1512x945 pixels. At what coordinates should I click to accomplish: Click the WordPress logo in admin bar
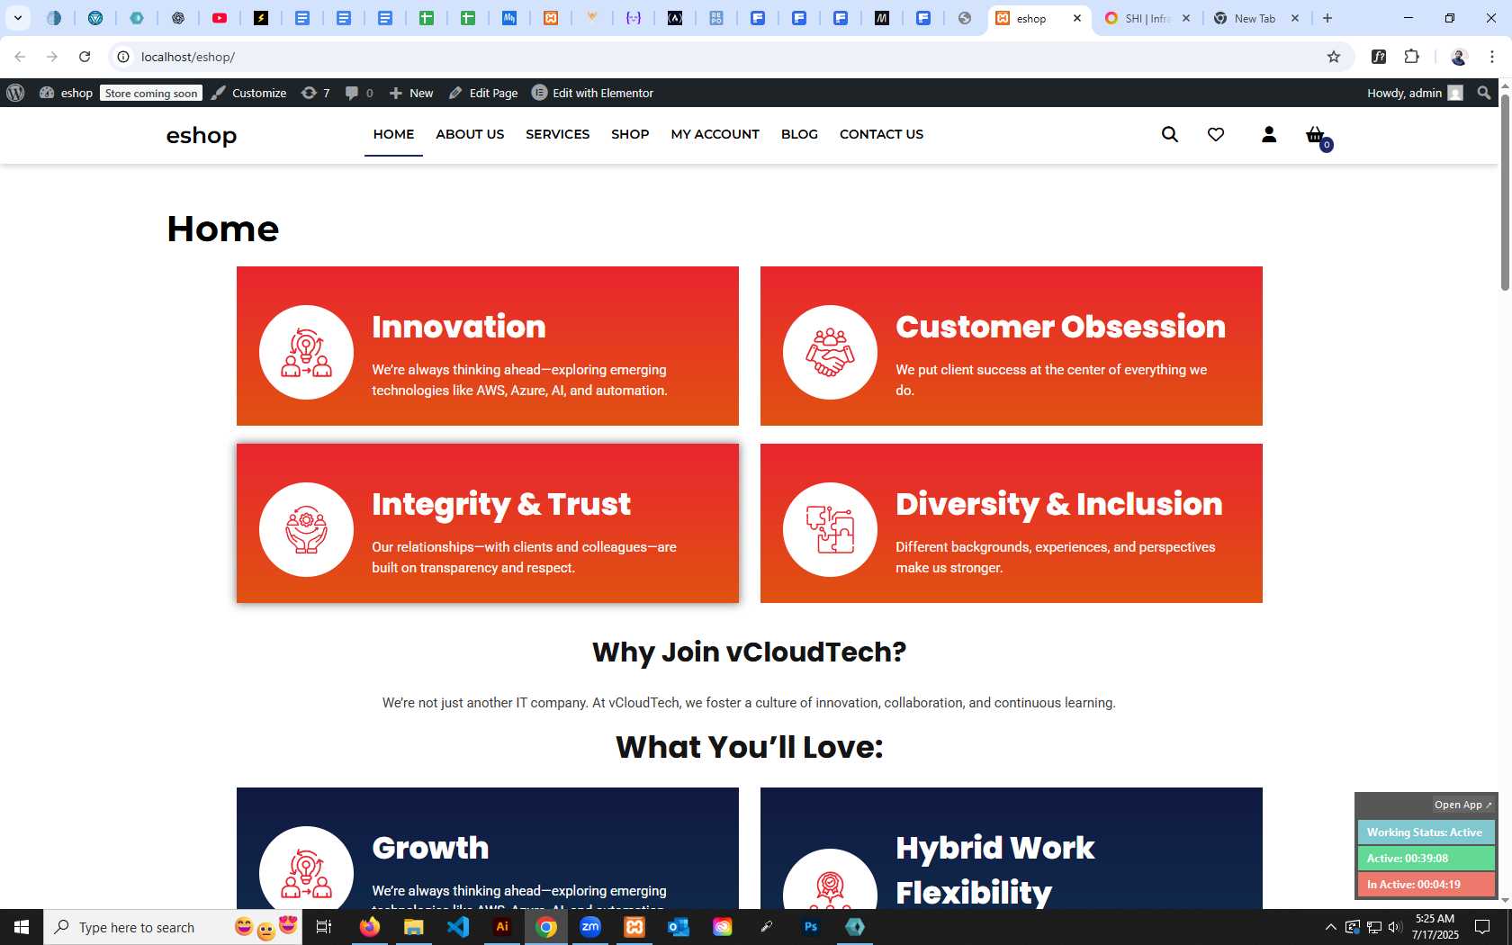tap(15, 93)
